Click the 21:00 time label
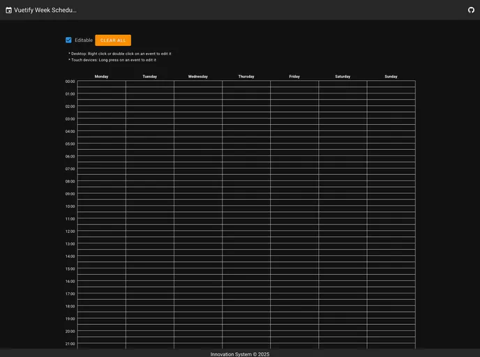 tap(70, 344)
